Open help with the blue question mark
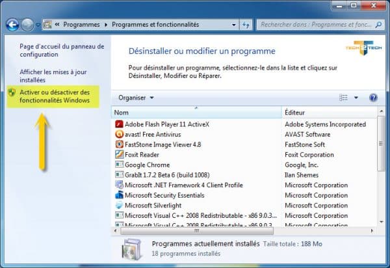The height and width of the screenshot is (268, 390). click(x=373, y=98)
